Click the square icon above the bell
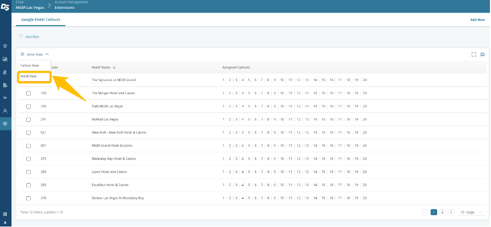 coord(5,214)
